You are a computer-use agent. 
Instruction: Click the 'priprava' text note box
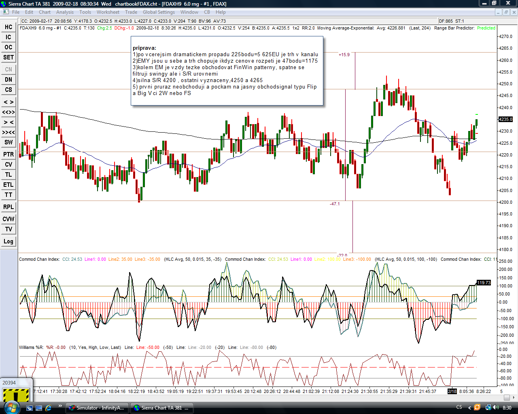(x=227, y=71)
